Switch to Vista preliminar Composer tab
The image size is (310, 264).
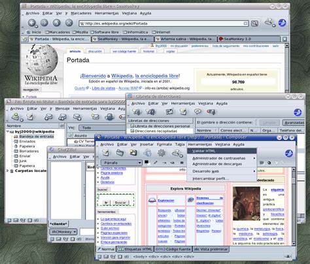coord(211,249)
